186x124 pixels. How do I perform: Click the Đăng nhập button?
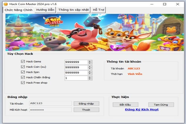(x=86, y=104)
